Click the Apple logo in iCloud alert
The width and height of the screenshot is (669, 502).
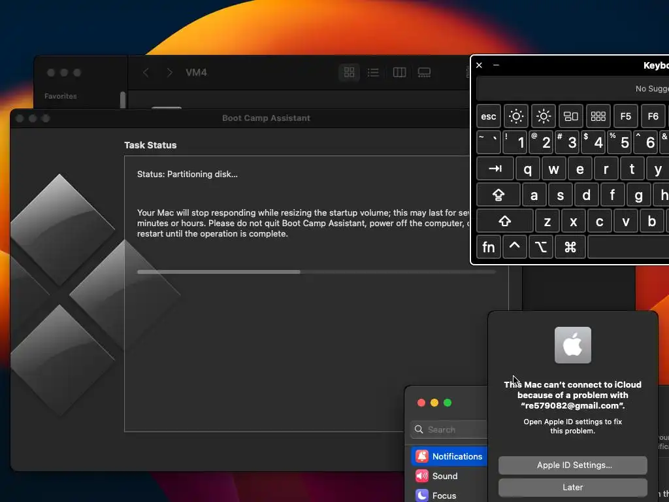[573, 345]
